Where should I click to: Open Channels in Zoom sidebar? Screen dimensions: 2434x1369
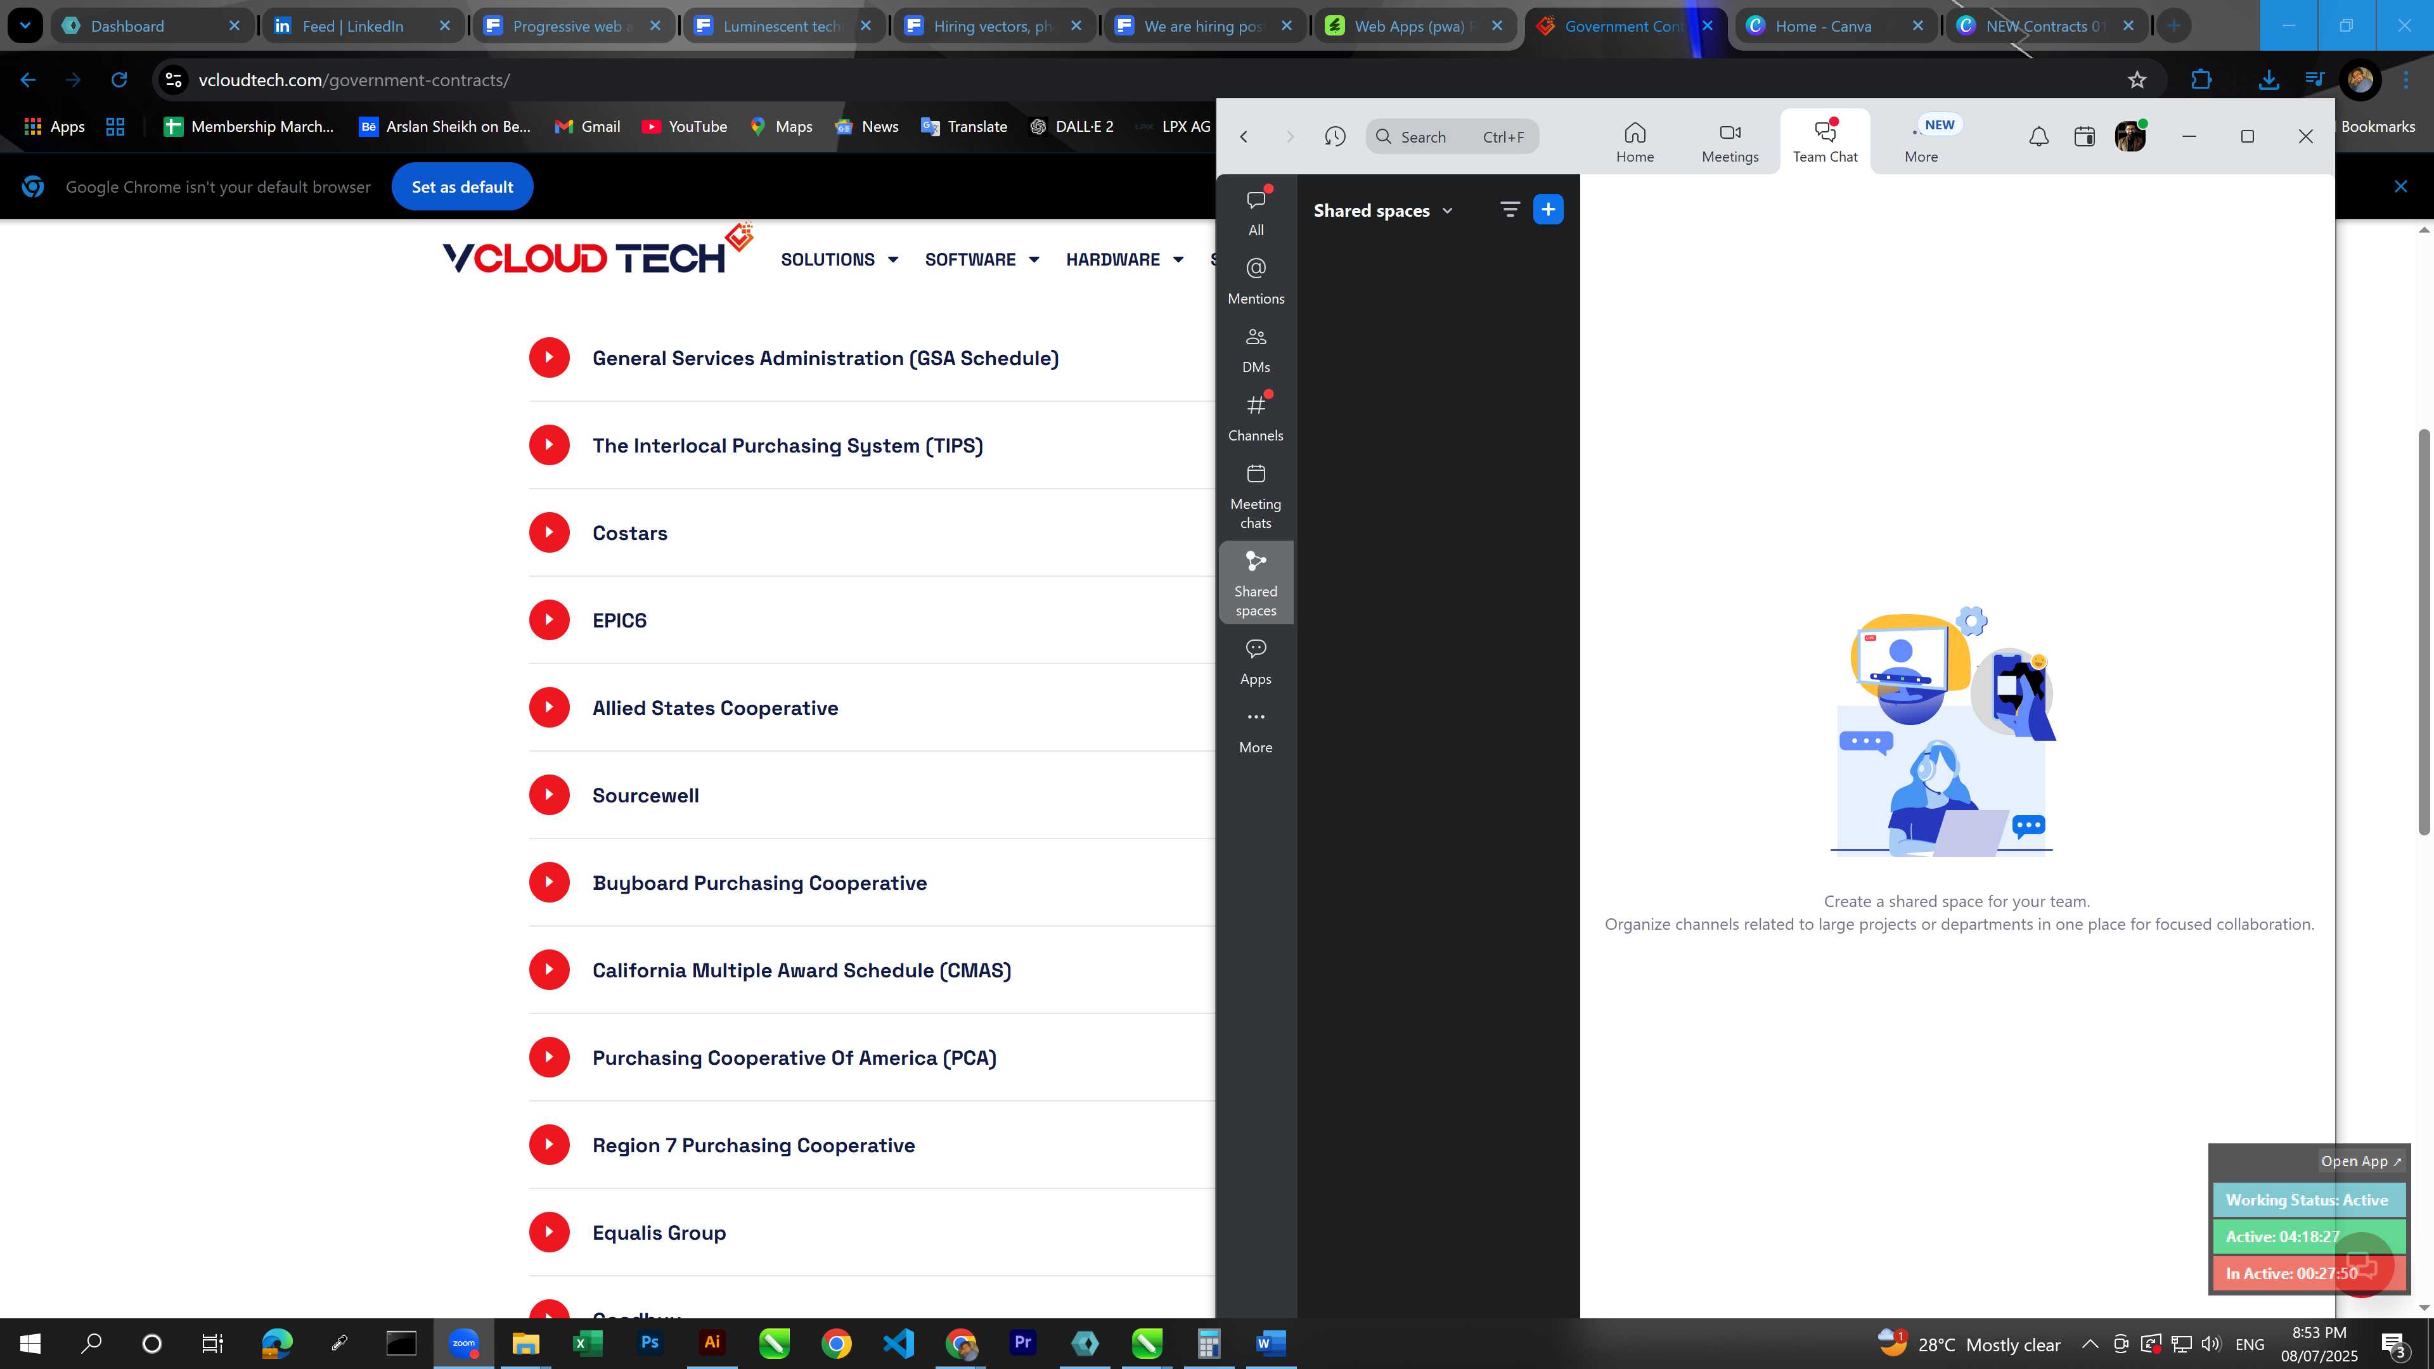(1256, 418)
